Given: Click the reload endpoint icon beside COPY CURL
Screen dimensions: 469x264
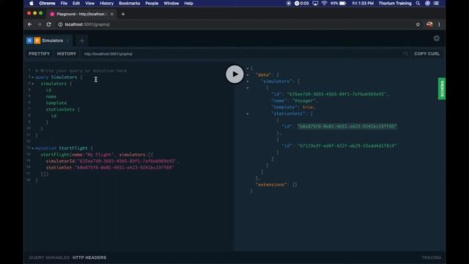Looking at the screenshot, I should pyautogui.click(x=405, y=54).
